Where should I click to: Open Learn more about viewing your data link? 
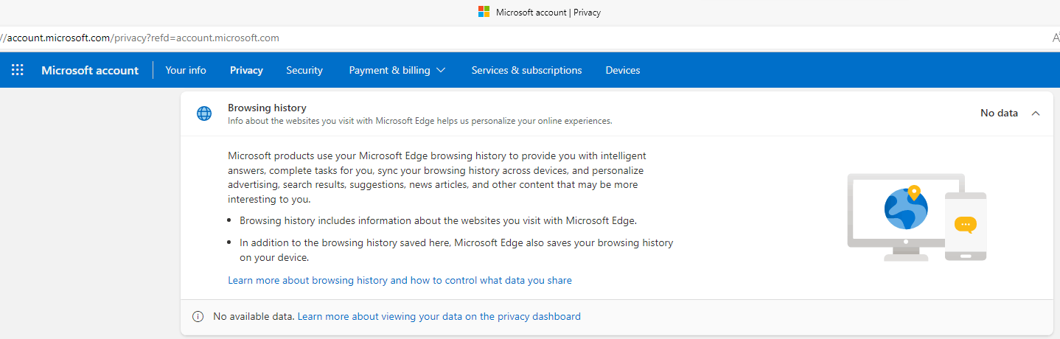coord(439,316)
